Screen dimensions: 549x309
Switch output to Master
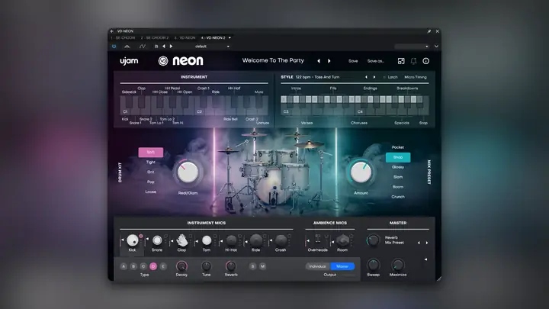tap(342, 266)
